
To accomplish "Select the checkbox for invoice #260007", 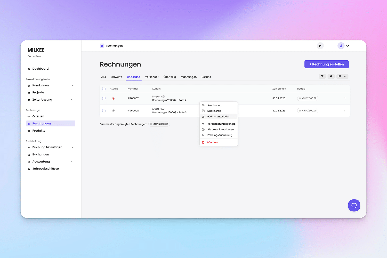I will pyautogui.click(x=104, y=98).
